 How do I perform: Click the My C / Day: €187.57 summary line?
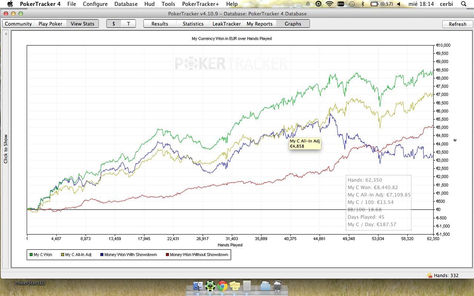[x=371, y=225]
